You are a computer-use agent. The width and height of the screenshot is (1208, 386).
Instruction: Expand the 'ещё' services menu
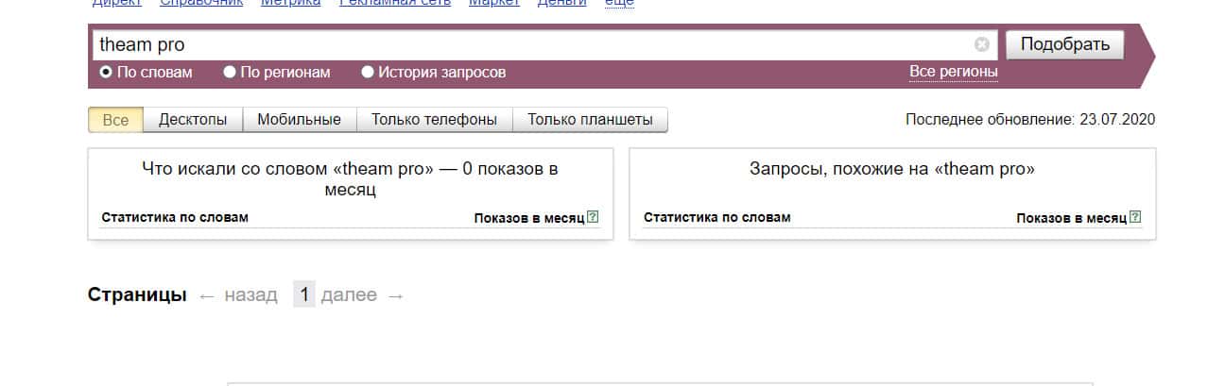(618, 3)
